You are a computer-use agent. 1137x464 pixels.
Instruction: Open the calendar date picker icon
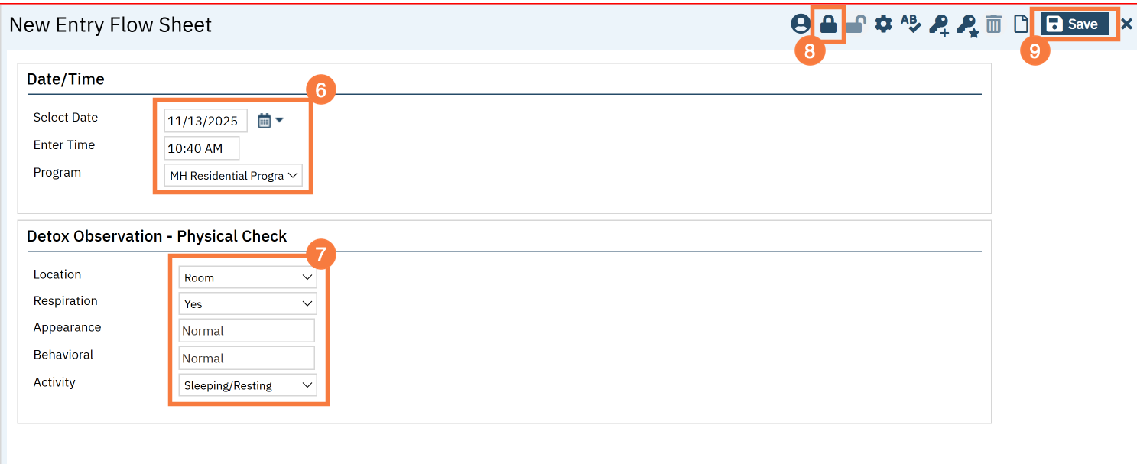(x=271, y=120)
